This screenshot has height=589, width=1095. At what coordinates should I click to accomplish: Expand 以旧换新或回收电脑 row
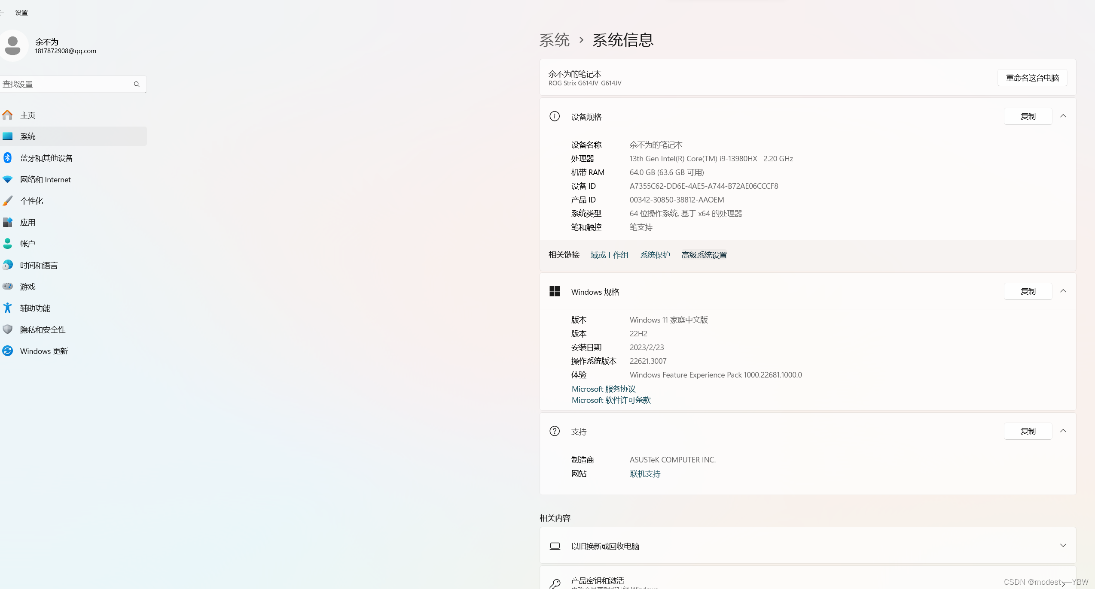pos(1063,546)
